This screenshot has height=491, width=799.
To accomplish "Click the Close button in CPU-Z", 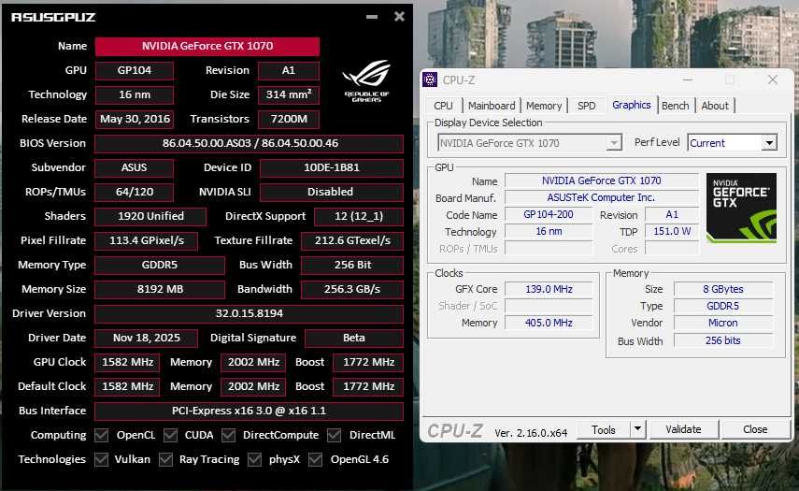I will click(x=755, y=429).
